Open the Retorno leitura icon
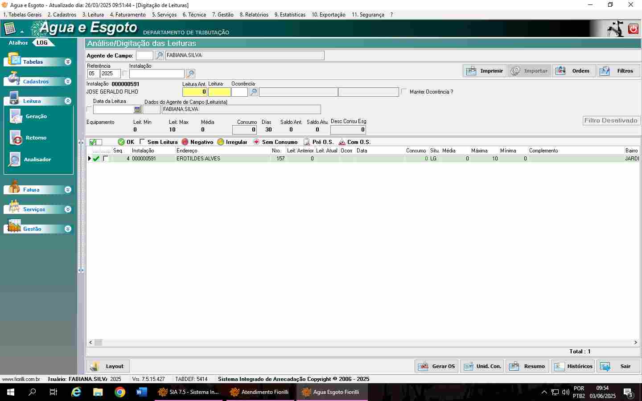Image resolution: width=642 pixels, height=401 pixels. 16,138
